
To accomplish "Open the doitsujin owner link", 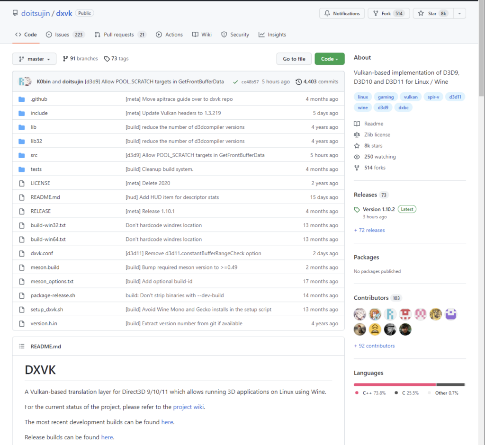I will click(x=35, y=13).
